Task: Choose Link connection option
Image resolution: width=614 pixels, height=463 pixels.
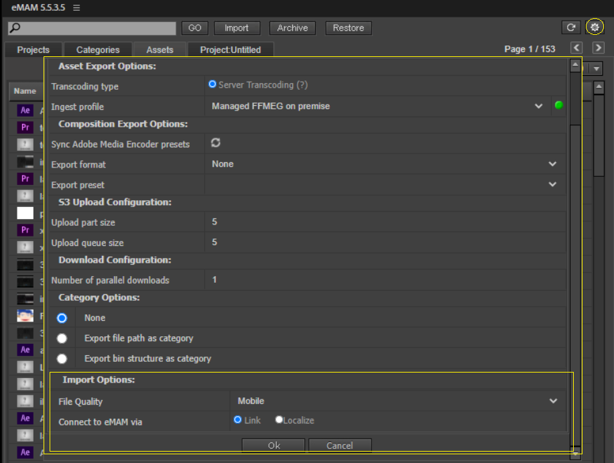Action: [x=237, y=419]
